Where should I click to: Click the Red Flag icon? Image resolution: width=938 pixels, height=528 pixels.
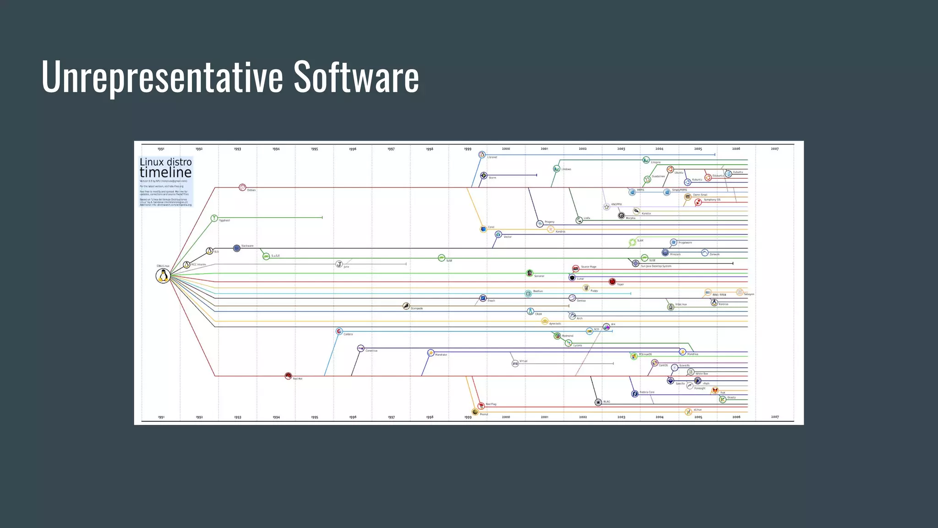click(481, 406)
